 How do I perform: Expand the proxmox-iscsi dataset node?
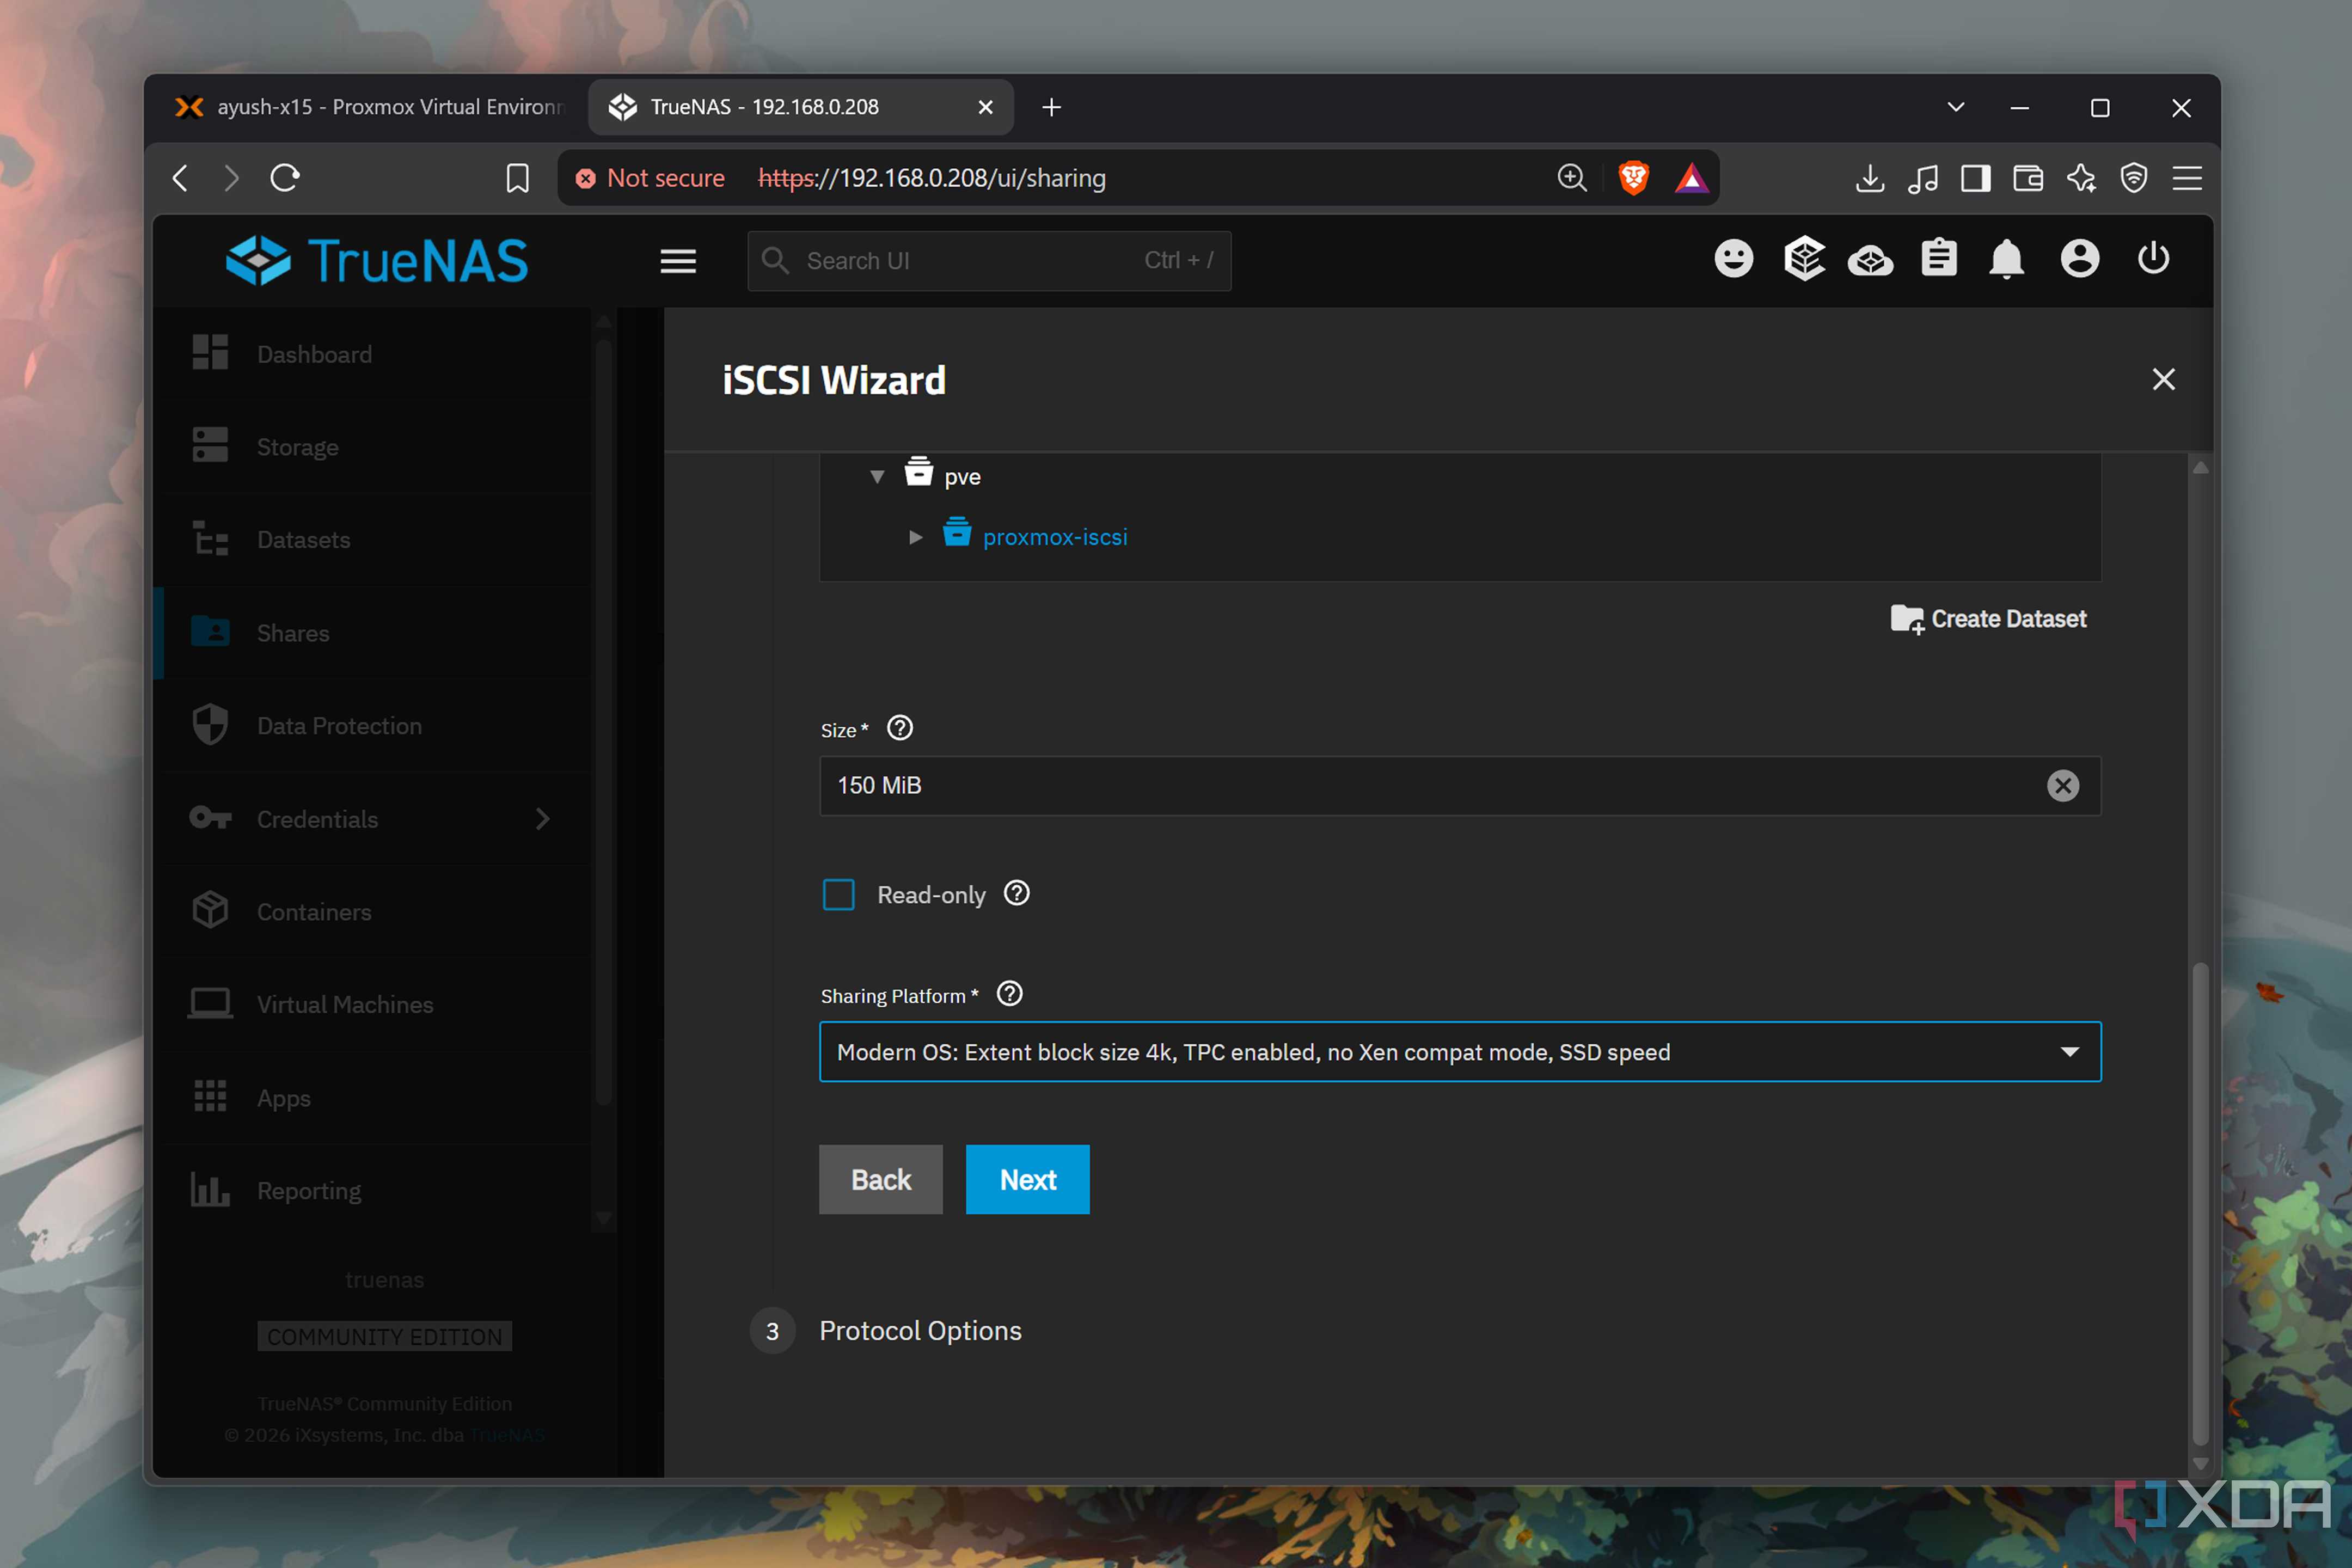coord(915,538)
